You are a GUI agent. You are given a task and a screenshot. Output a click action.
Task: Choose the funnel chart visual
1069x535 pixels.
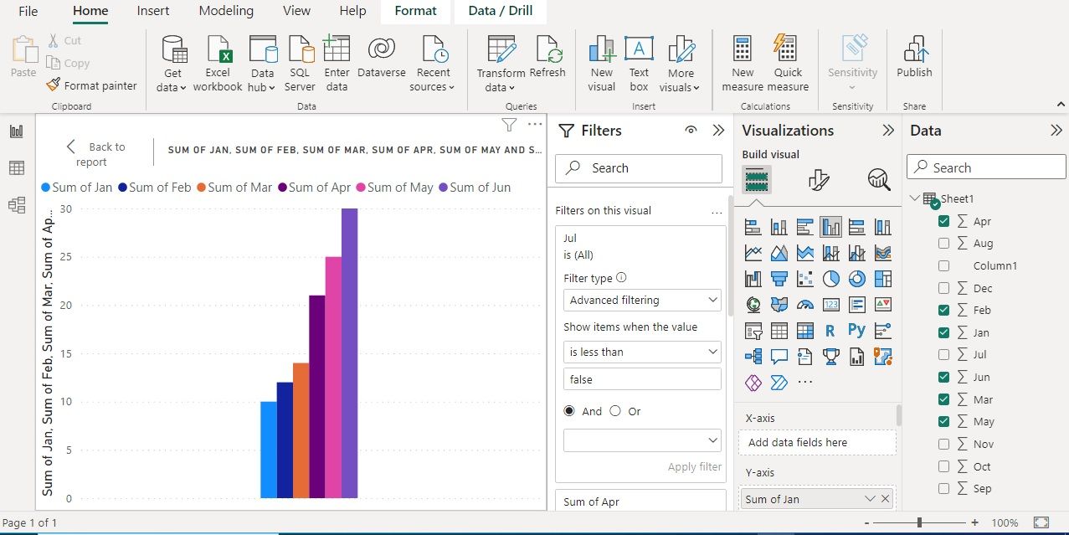click(x=779, y=278)
